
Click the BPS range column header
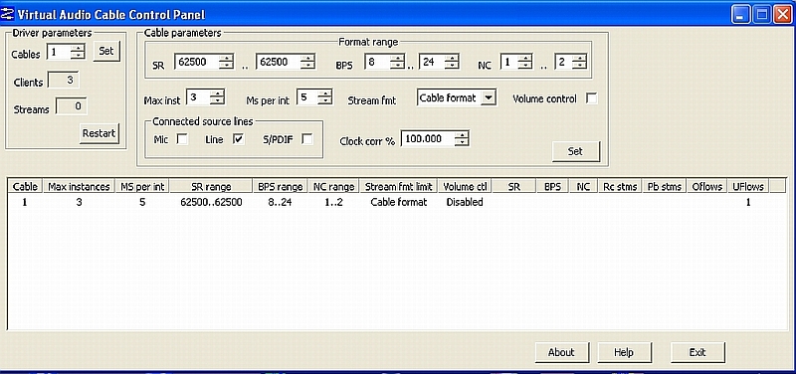click(x=281, y=186)
